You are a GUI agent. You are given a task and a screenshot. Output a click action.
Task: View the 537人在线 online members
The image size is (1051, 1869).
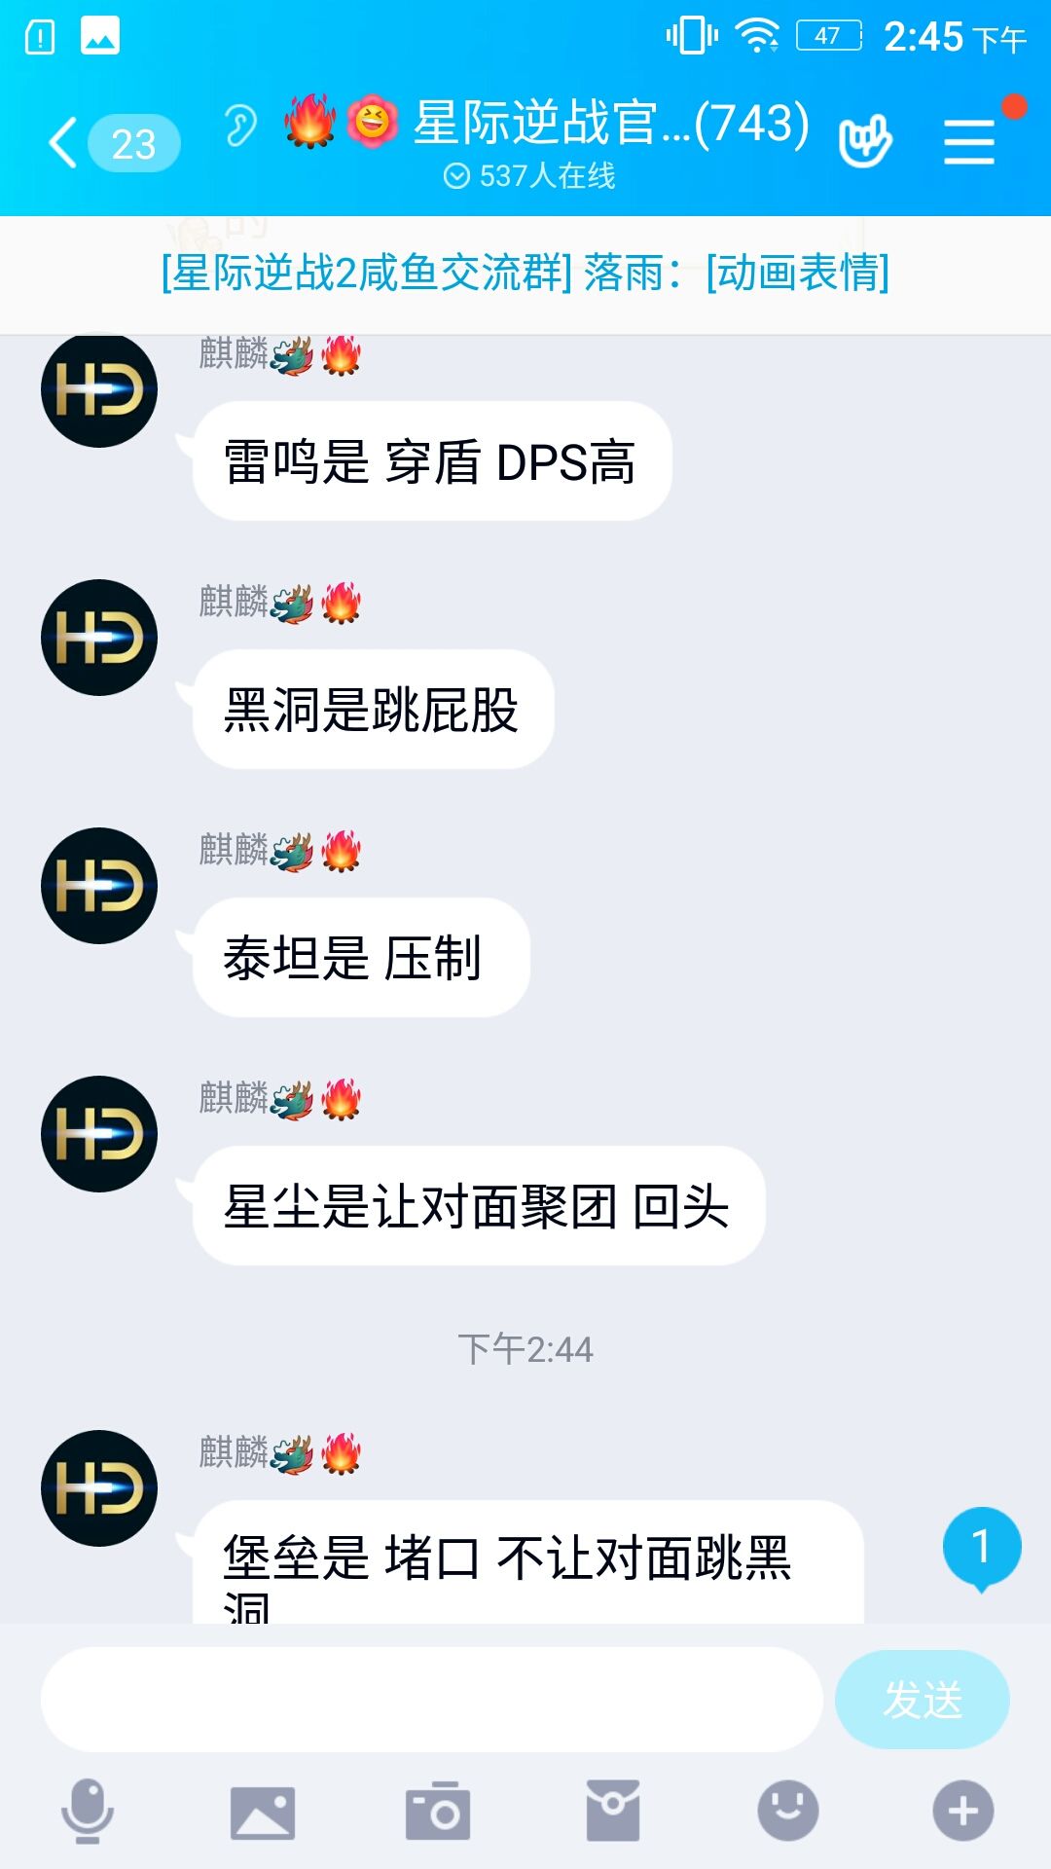click(x=530, y=176)
